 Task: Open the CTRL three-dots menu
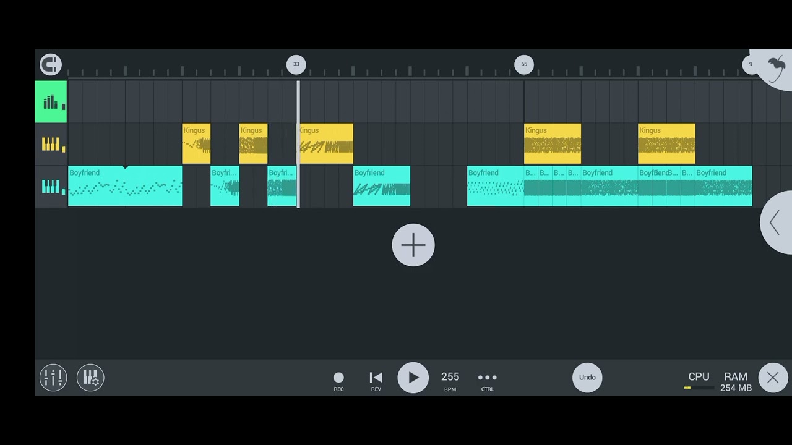(x=487, y=381)
